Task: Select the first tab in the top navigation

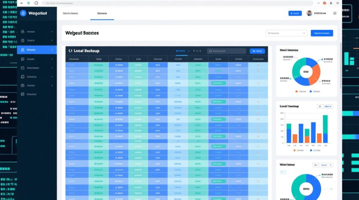Action: (x=70, y=13)
